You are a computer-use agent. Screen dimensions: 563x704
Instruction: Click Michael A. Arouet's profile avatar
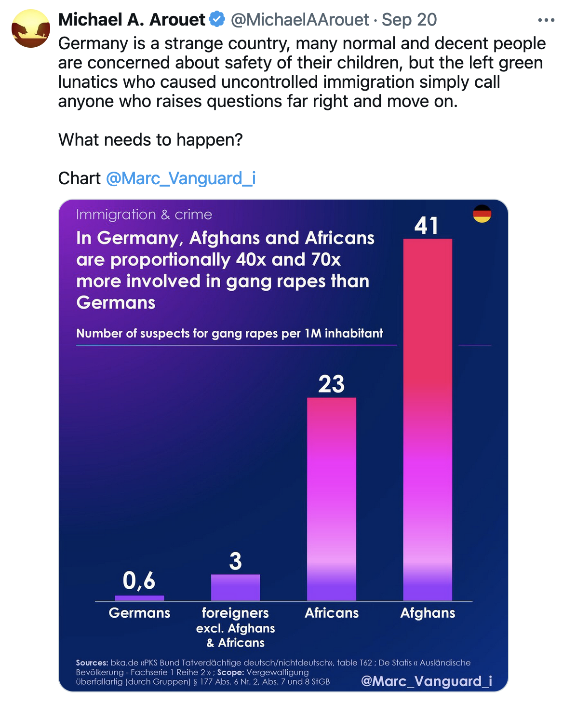point(31,28)
